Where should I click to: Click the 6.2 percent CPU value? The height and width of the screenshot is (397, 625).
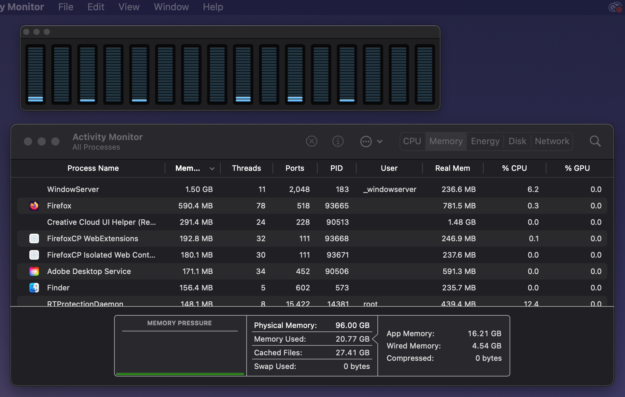click(x=533, y=189)
